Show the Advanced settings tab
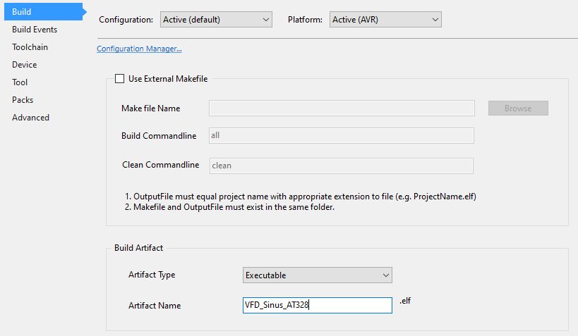The width and height of the screenshot is (578, 336). point(30,118)
